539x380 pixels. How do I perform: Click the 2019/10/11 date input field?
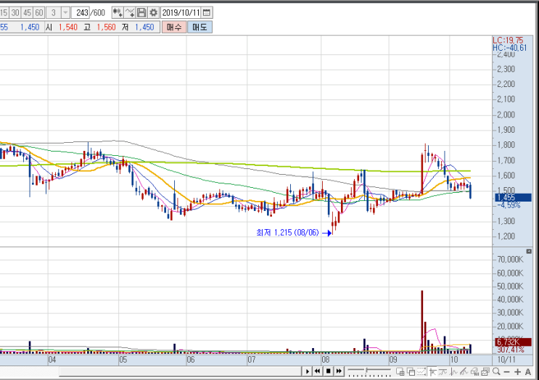181,13
